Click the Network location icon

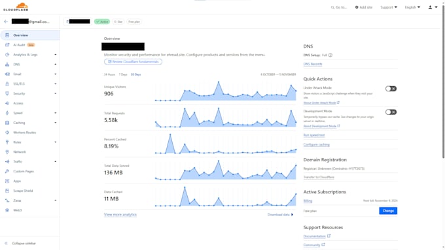tap(7, 151)
